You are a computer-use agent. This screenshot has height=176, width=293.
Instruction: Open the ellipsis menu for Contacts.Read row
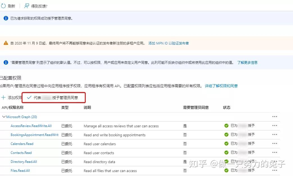coord(274,152)
